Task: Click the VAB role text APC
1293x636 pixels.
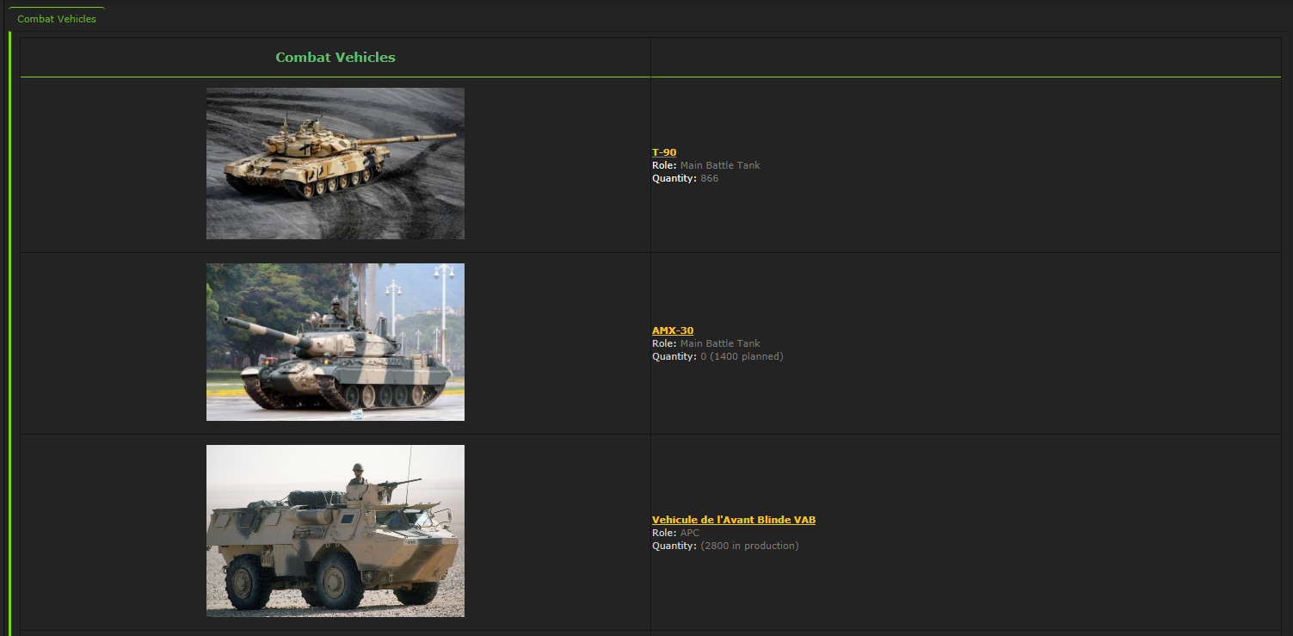Action: point(690,533)
